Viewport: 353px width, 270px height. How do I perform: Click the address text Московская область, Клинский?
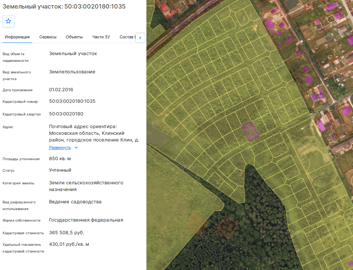pyautogui.click(x=87, y=133)
